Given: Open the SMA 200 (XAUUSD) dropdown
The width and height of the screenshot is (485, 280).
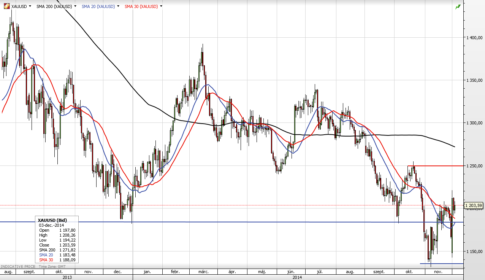Looking at the screenshot, I should coord(75,6).
